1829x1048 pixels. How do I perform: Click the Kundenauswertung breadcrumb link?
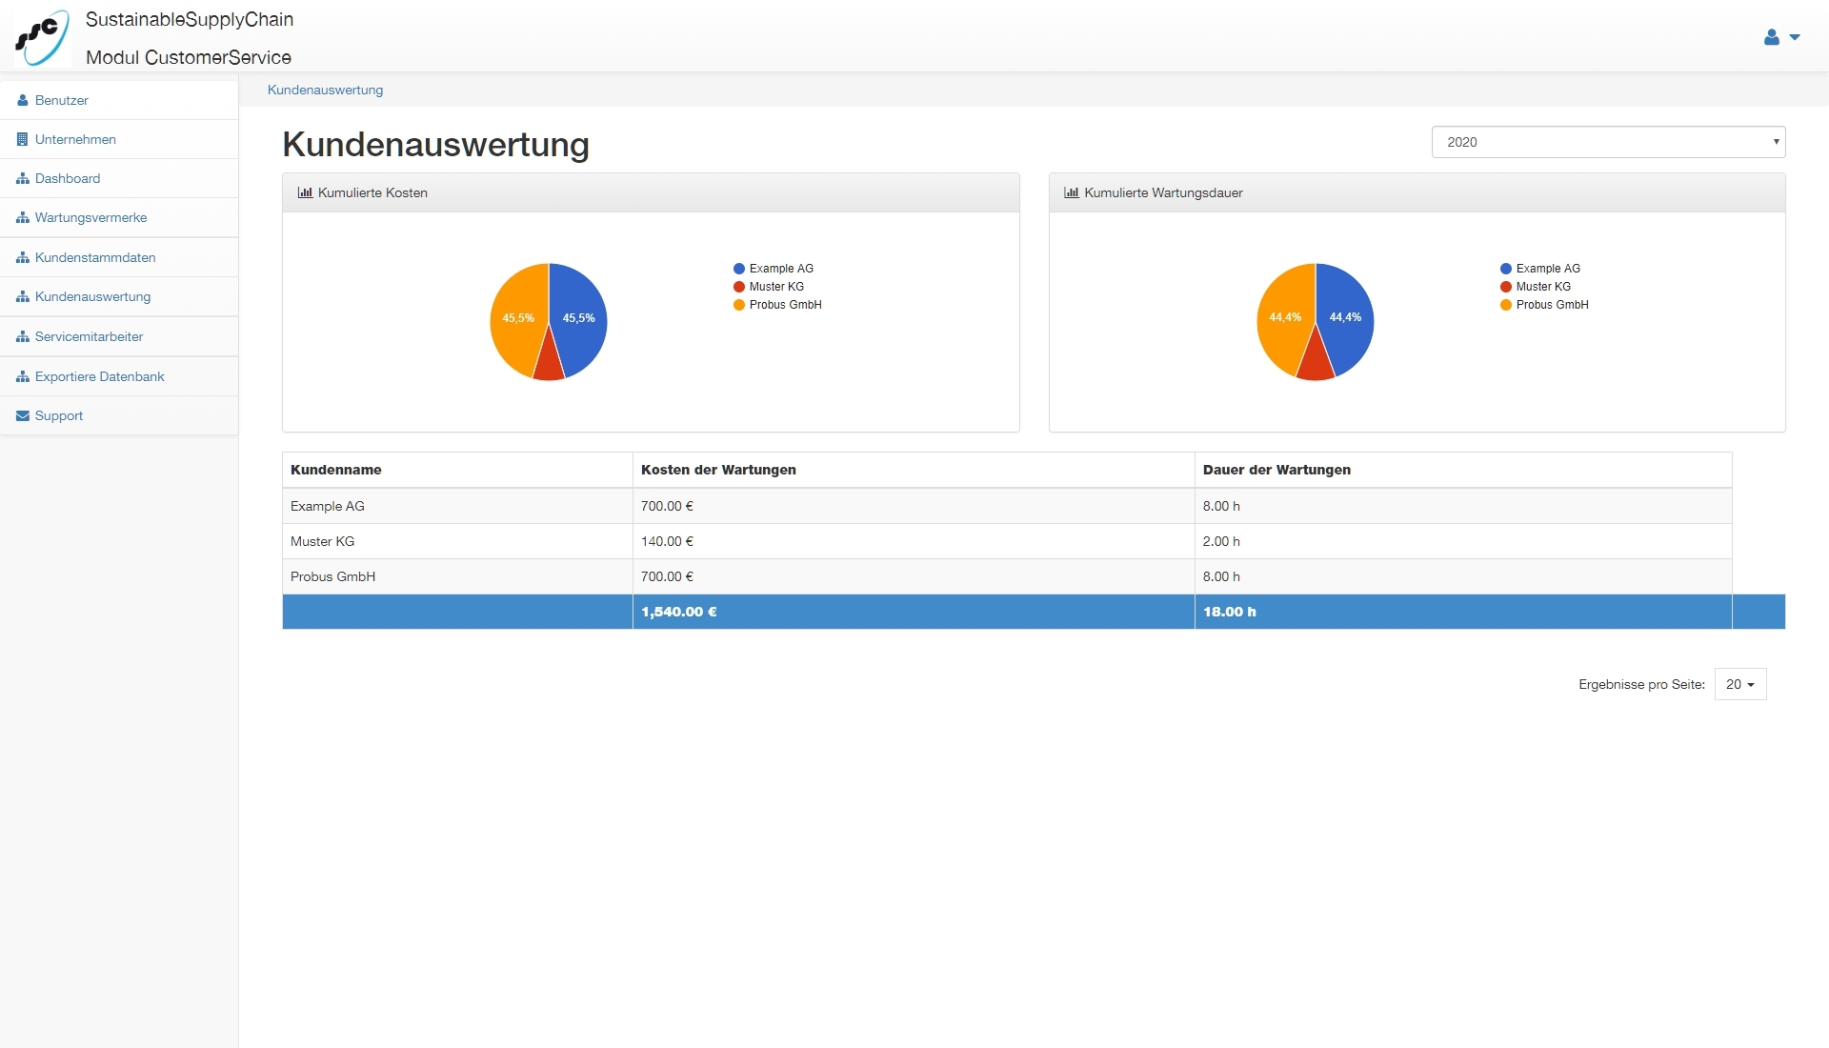point(325,90)
